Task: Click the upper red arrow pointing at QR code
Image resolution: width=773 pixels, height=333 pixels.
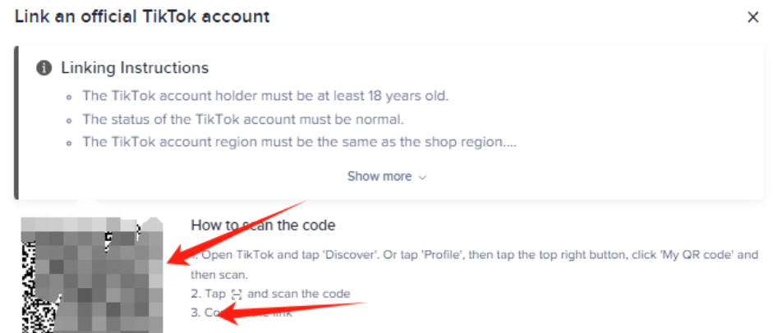Action: coord(238,232)
